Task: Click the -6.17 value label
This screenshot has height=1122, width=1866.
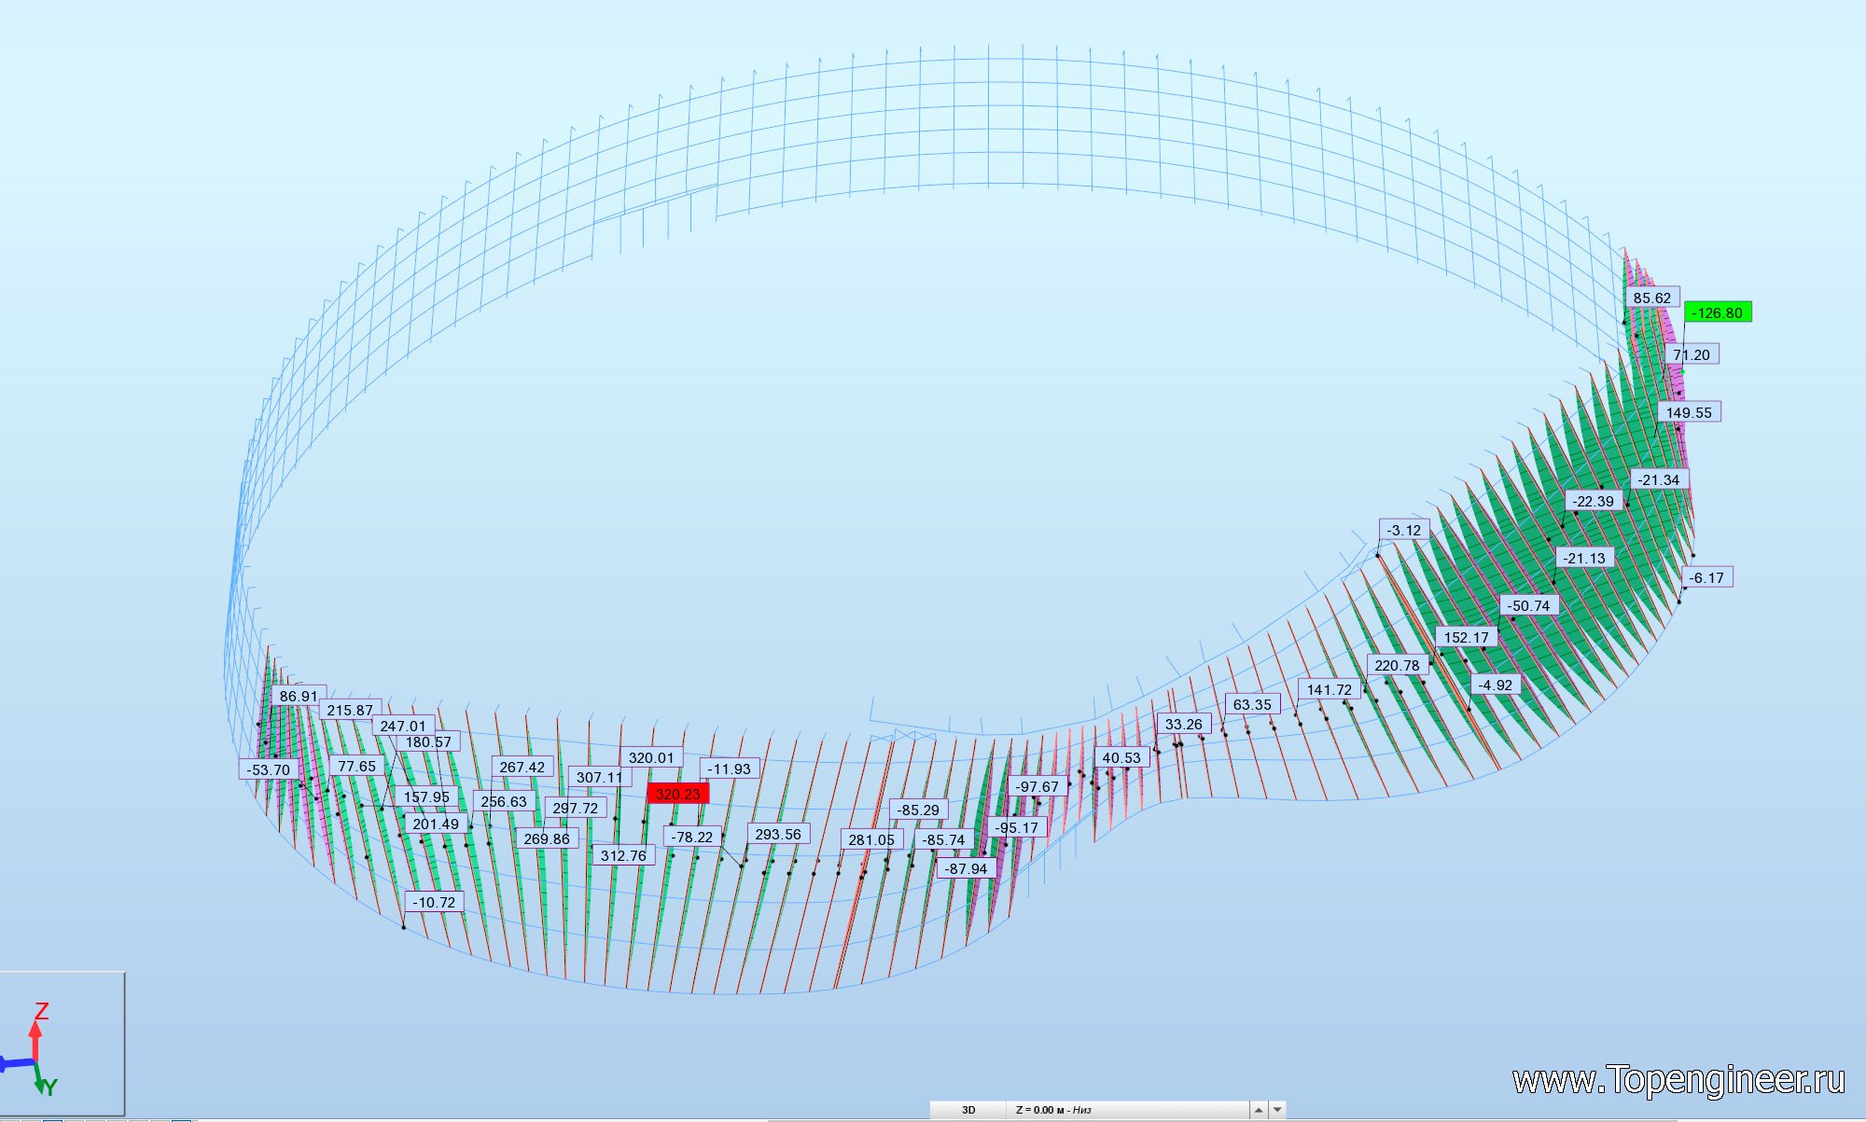Action: (1706, 577)
